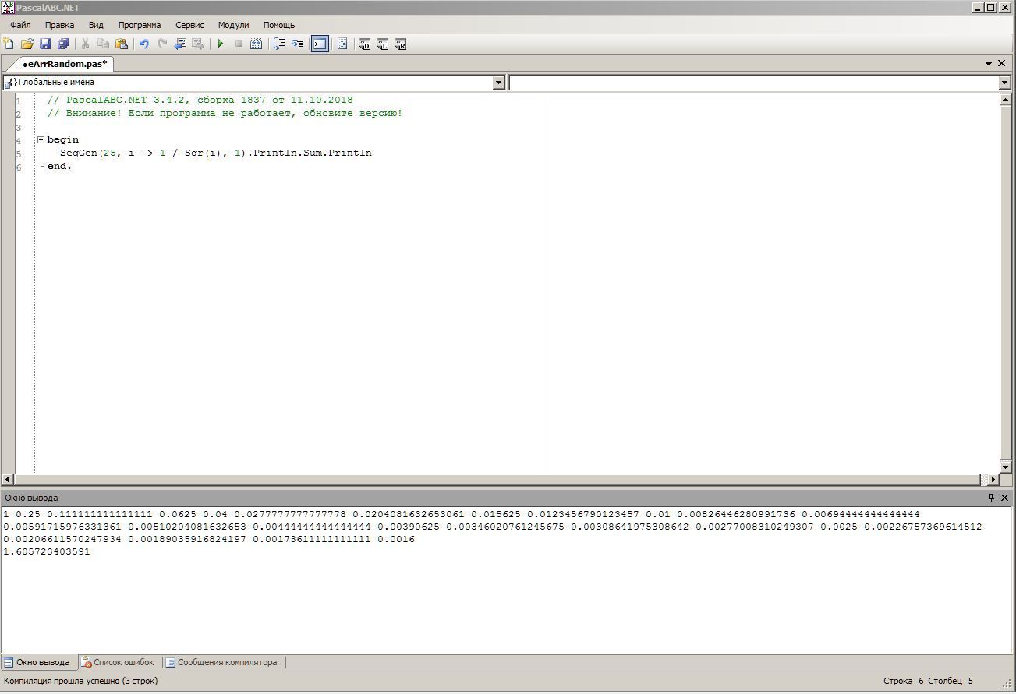Image resolution: width=1016 pixels, height=694 pixels.
Task: Click the editor vertical scrollbar down arrow
Action: click(x=1006, y=467)
